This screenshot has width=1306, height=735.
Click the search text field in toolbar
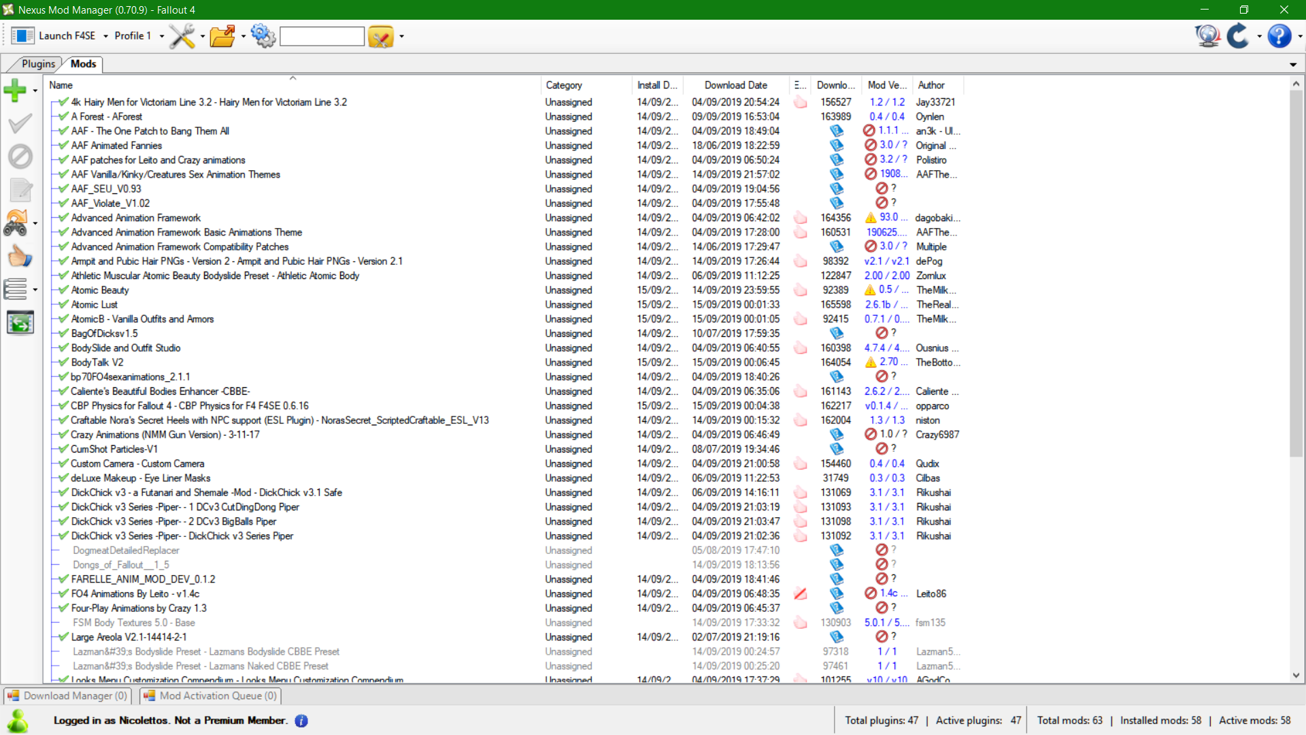[322, 36]
